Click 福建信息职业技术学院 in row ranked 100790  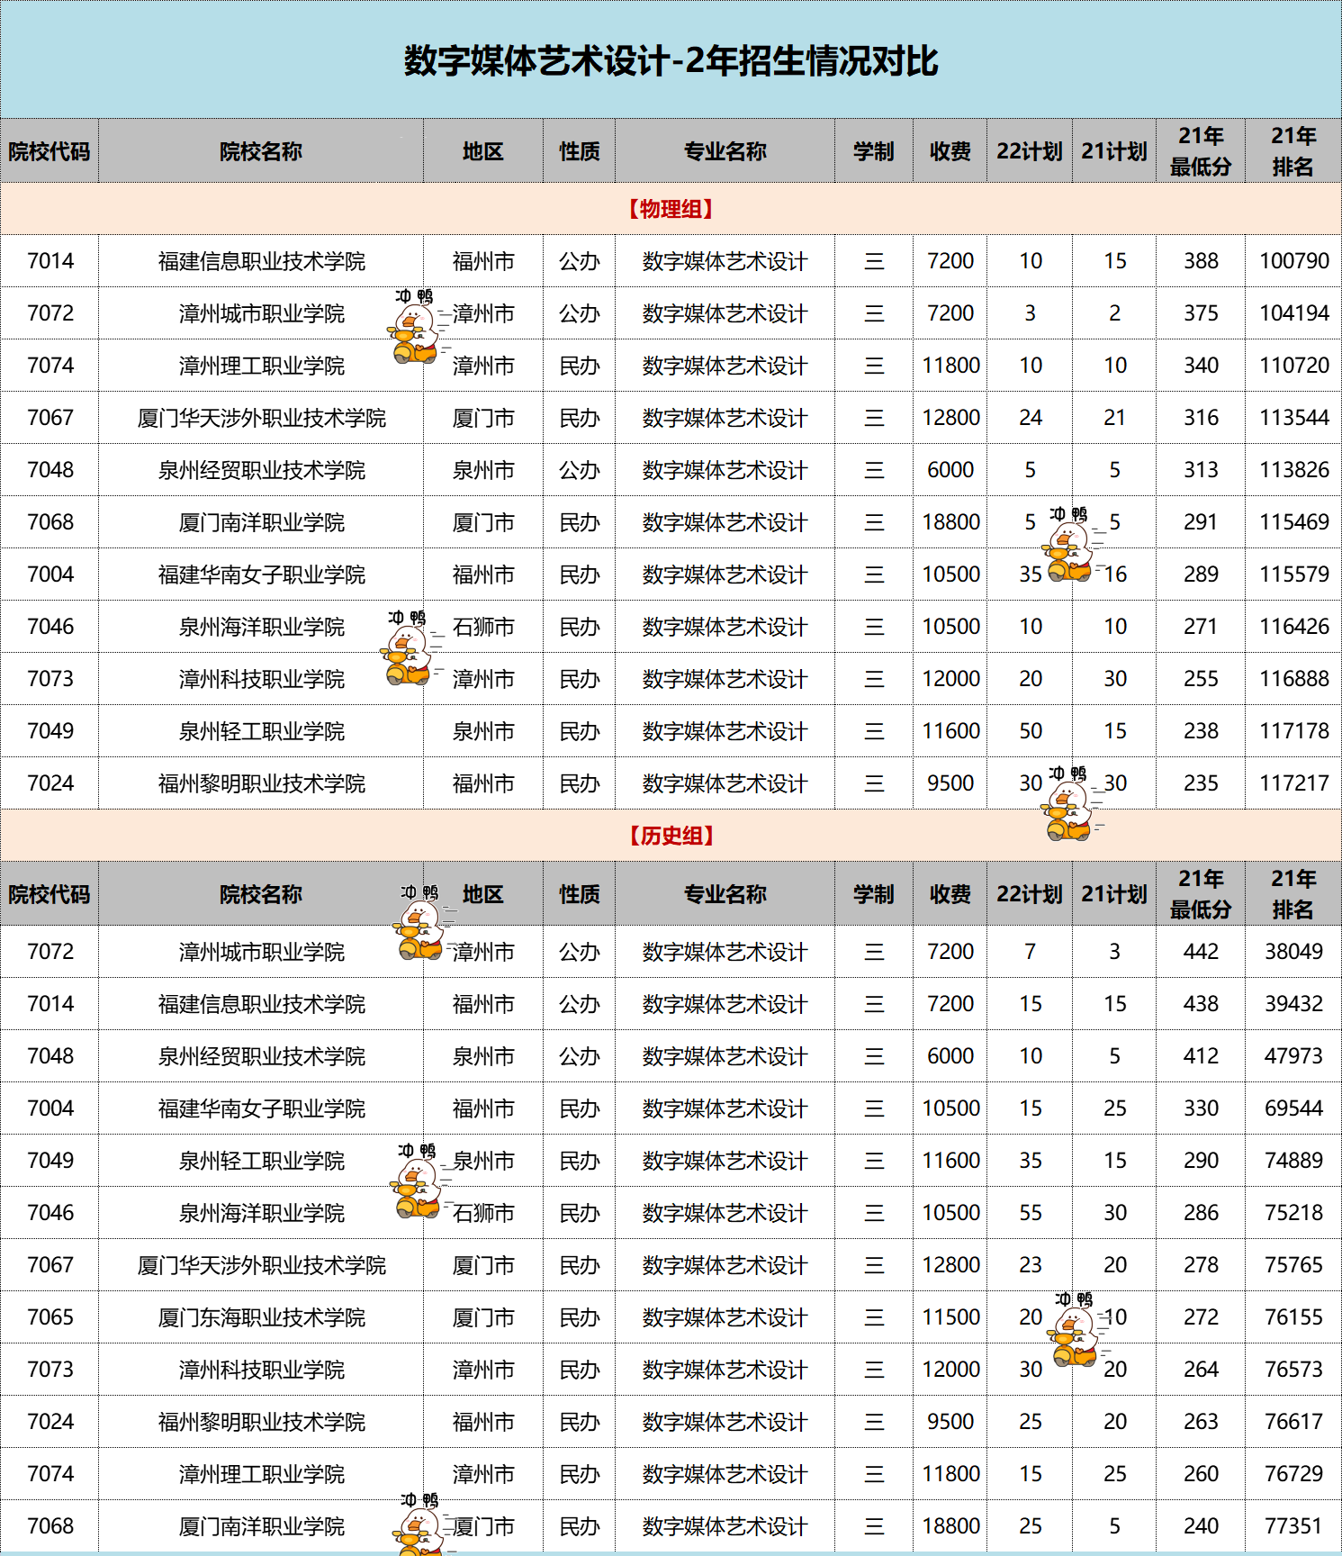(261, 261)
